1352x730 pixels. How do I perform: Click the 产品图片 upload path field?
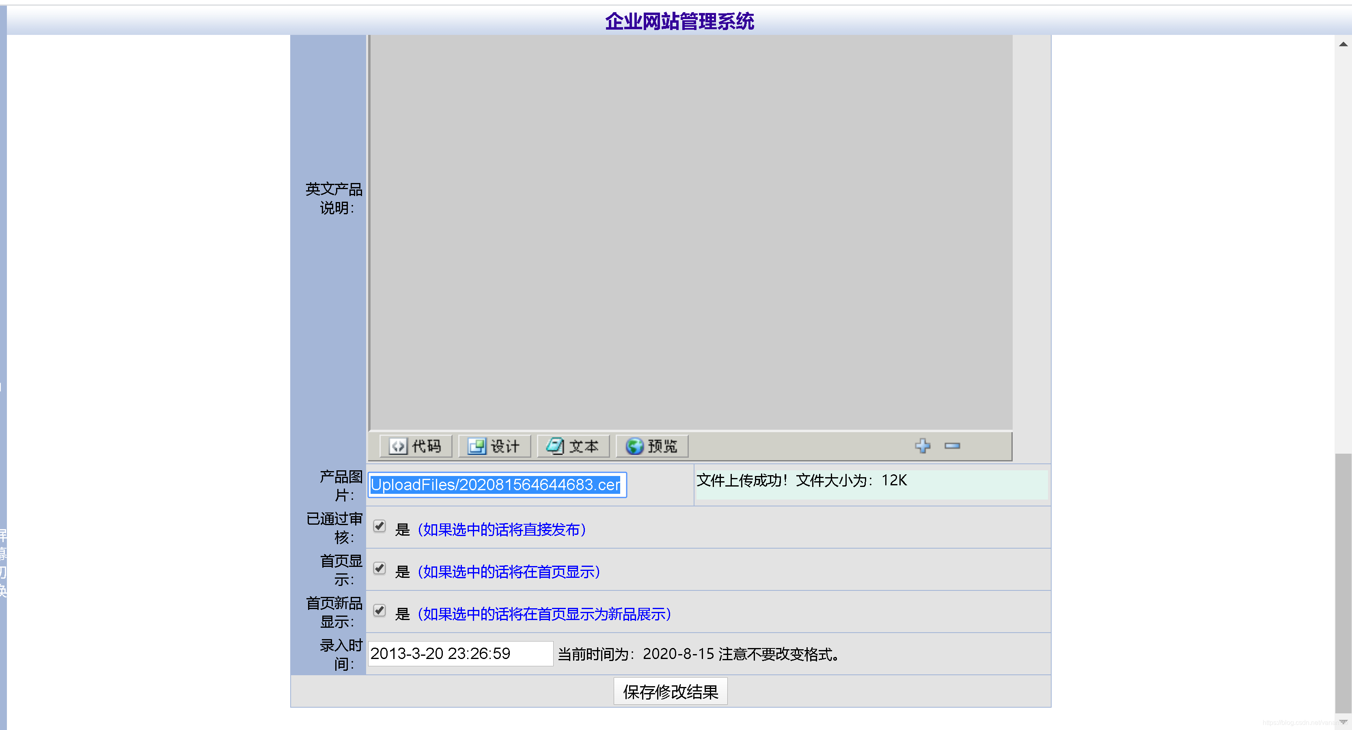(497, 485)
